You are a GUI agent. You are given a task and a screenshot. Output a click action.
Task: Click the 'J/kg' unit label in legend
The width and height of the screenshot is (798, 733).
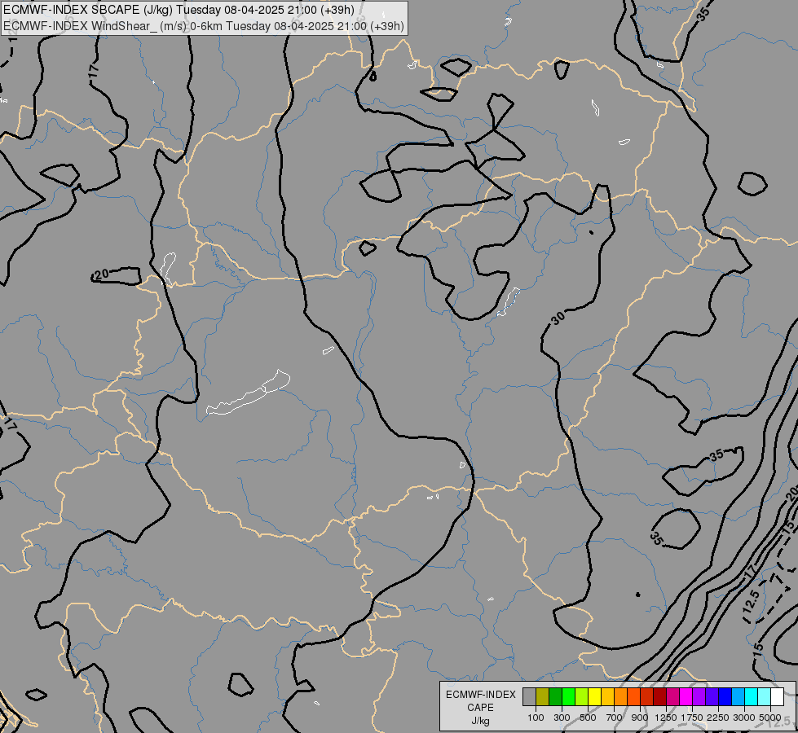[x=480, y=721]
